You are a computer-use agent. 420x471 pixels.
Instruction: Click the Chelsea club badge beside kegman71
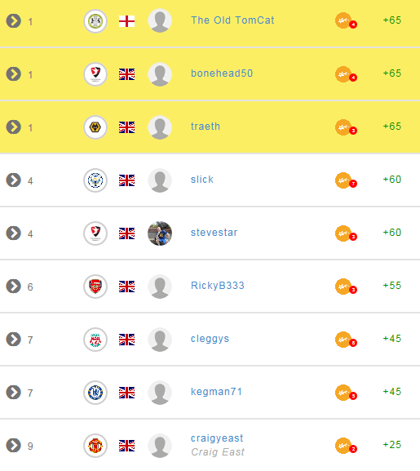point(95,393)
